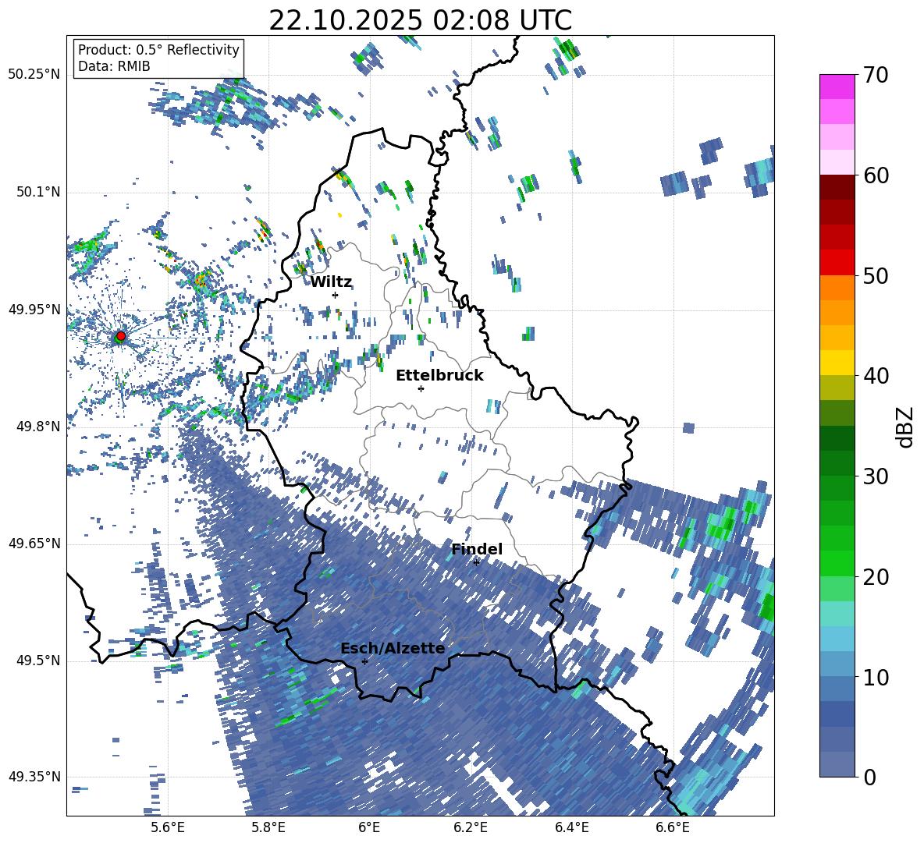Click the Findel location label
Viewport: 924px width, 843px height.
click(477, 549)
